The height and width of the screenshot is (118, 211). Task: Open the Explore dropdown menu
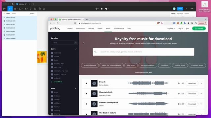[171, 29]
